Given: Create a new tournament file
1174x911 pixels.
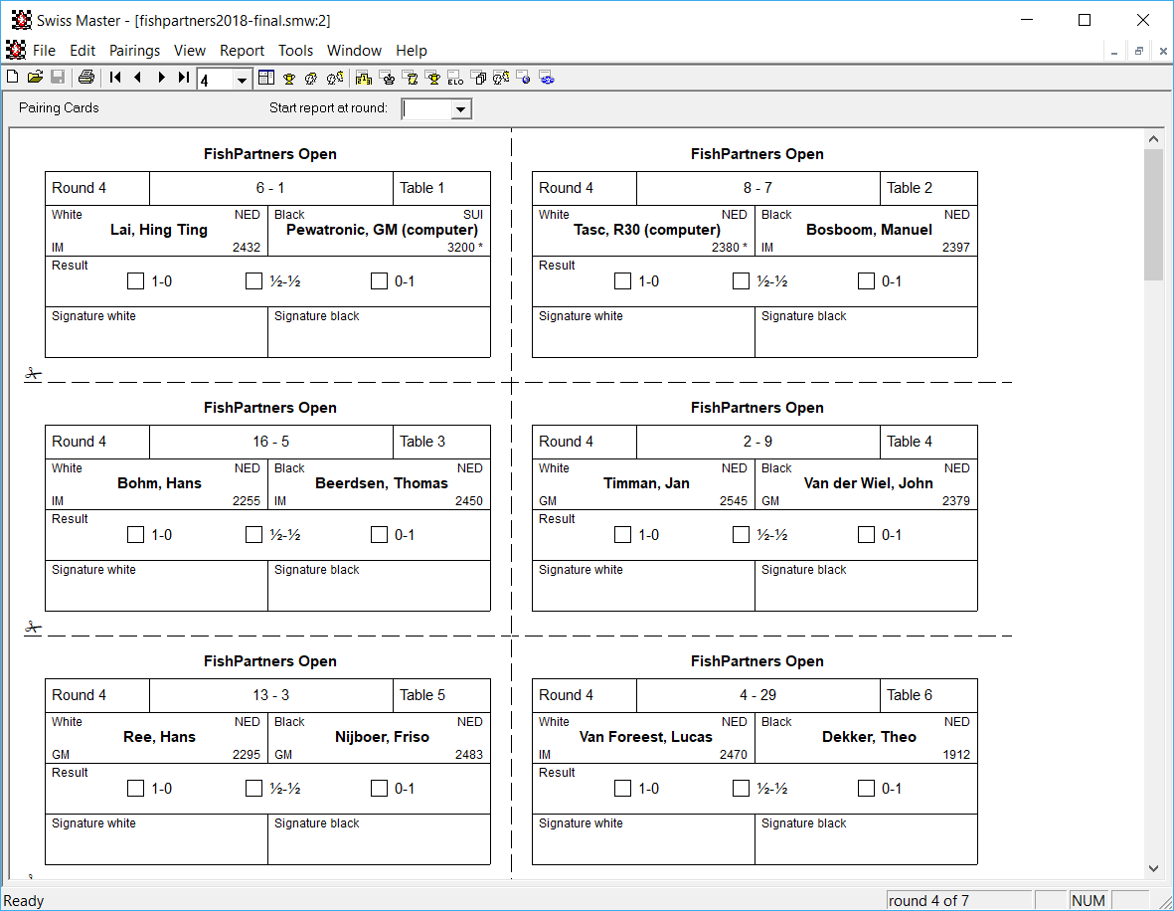Looking at the screenshot, I should [x=12, y=78].
